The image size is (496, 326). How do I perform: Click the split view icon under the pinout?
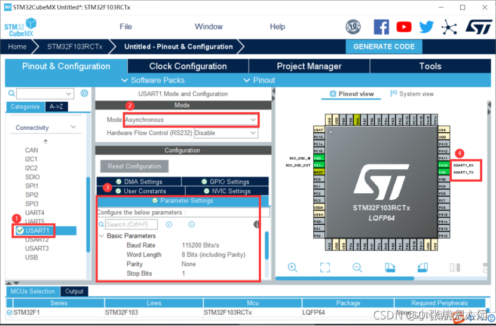pos(455,267)
